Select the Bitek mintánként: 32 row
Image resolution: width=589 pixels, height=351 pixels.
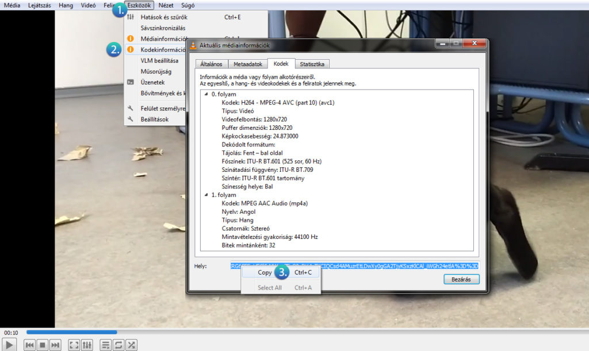point(248,246)
